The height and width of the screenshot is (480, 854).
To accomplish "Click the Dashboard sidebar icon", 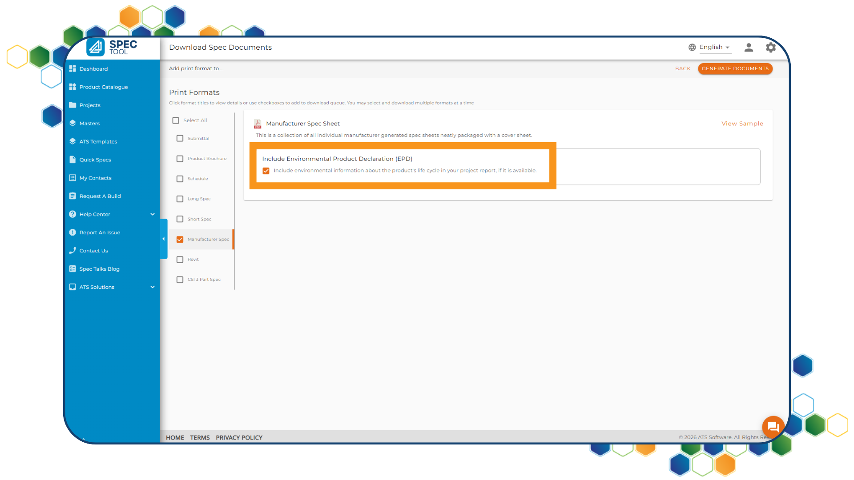I will 73,69.
